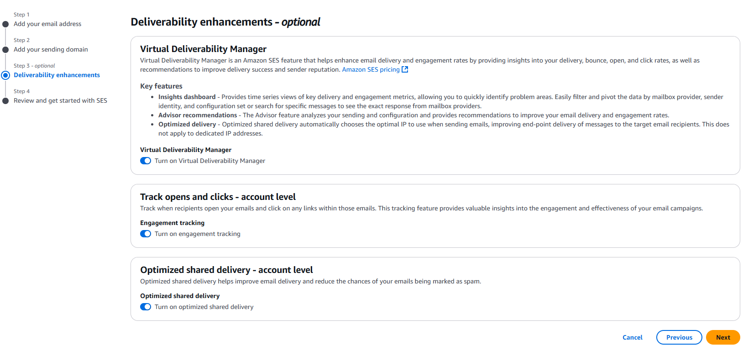Click the active Step 3 circle marker
The width and height of the screenshot is (743, 351).
pyautogui.click(x=5, y=75)
